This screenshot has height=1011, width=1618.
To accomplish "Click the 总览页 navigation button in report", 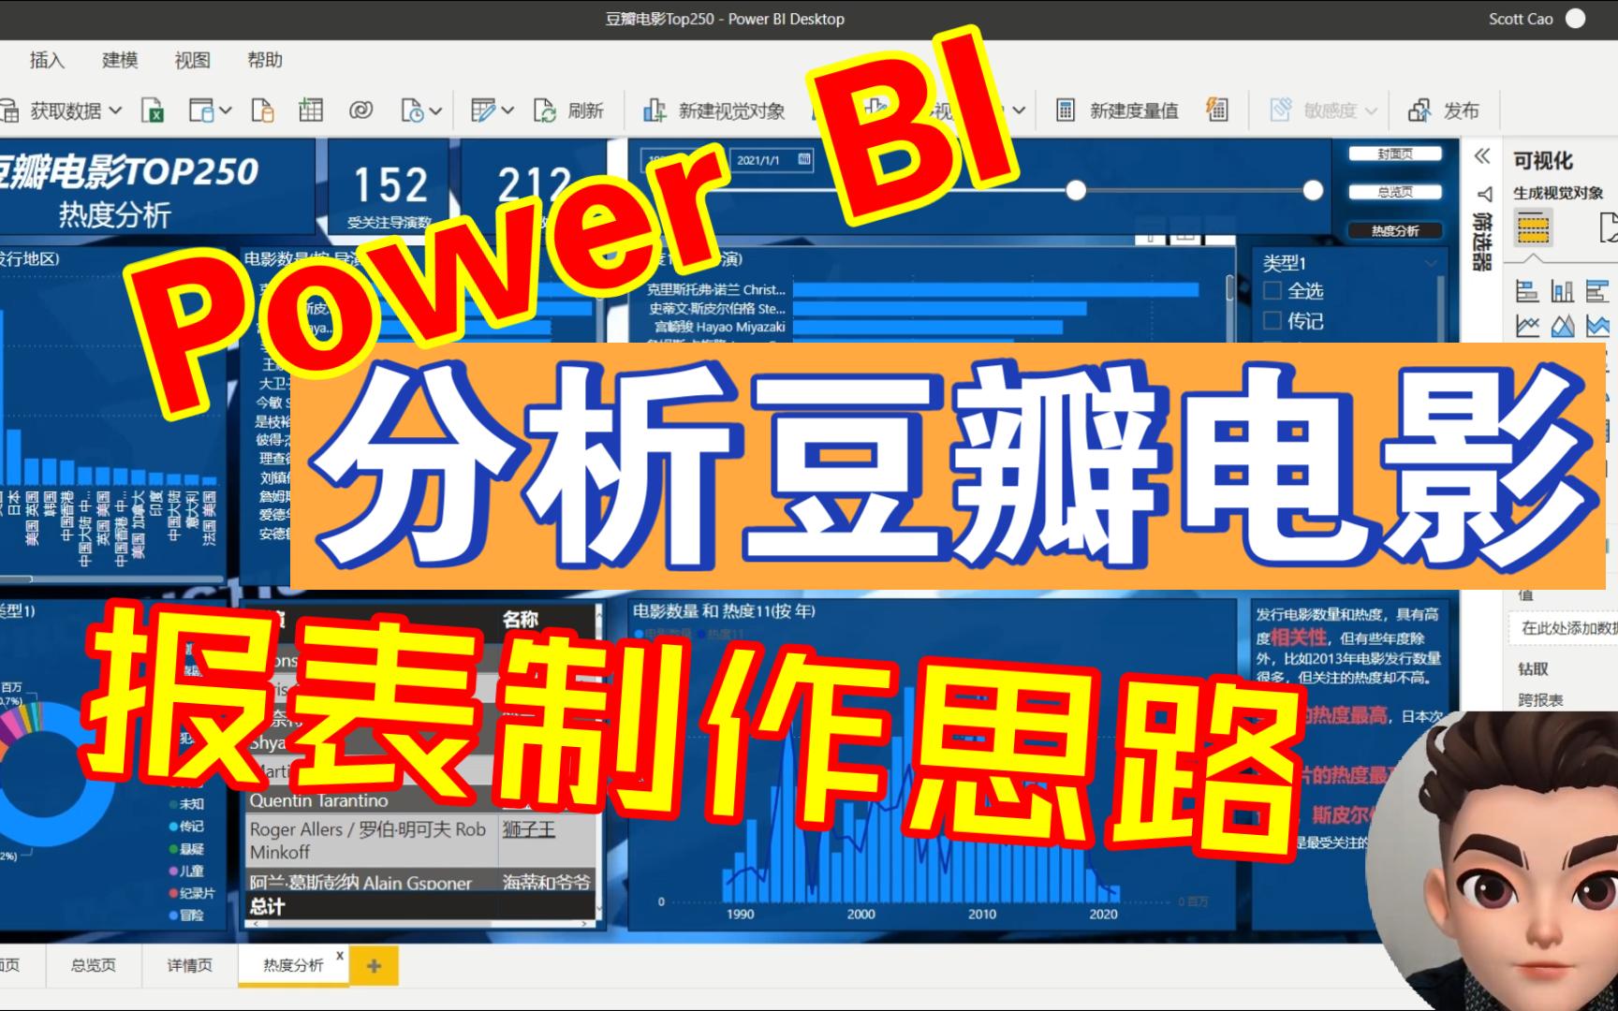I will pos(1395,192).
